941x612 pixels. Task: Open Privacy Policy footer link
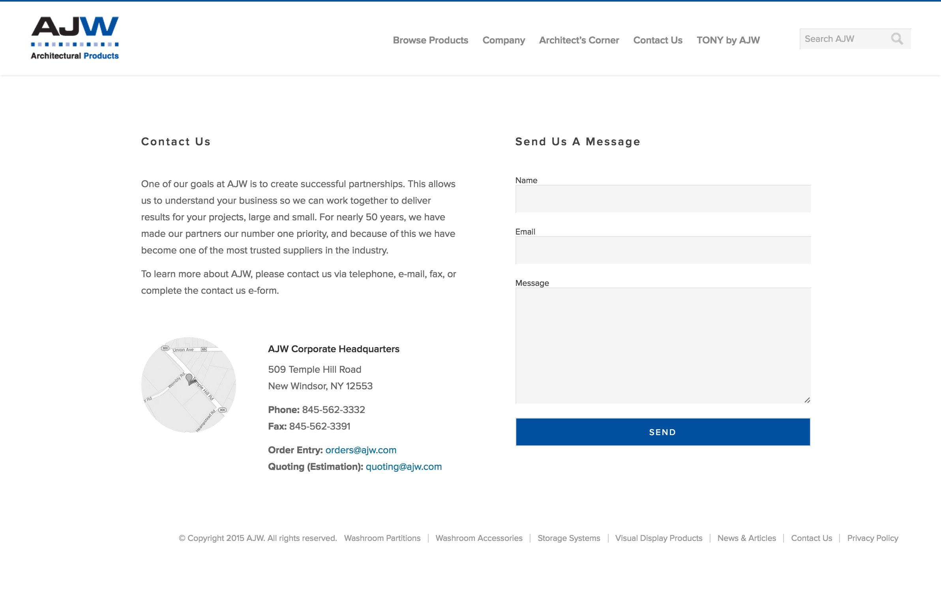click(x=873, y=538)
